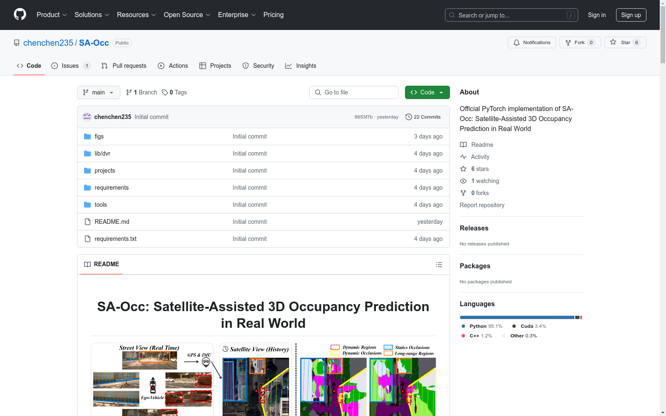The height and width of the screenshot is (416, 666).
Task: Click the pulse icon beside Activity
Action: coord(463,157)
